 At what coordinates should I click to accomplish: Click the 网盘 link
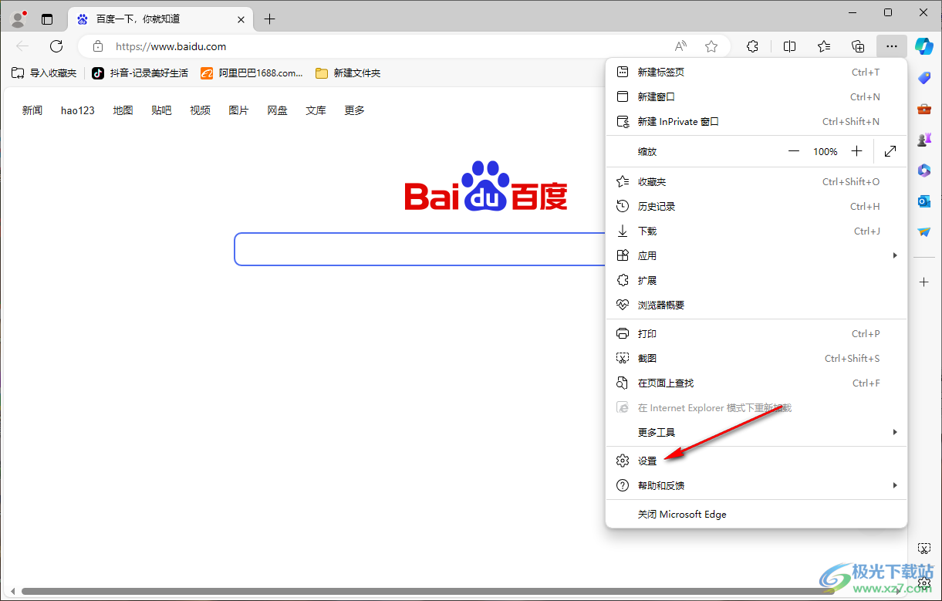[x=277, y=110]
